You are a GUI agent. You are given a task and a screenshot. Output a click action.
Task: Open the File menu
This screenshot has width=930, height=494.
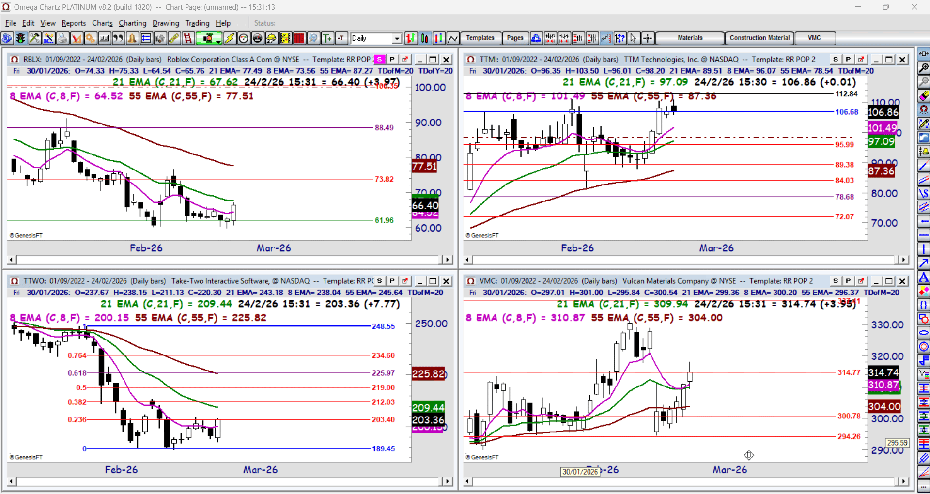tap(11, 23)
